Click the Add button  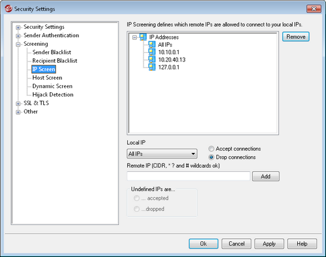266,176
